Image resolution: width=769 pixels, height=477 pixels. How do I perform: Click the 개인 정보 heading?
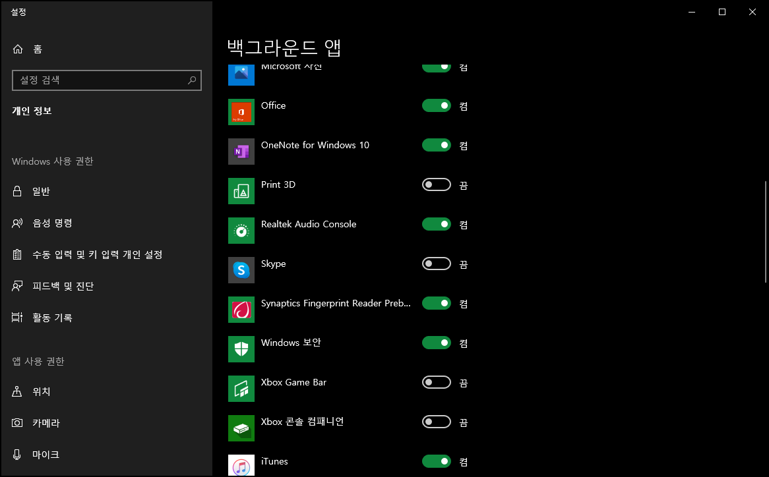click(32, 111)
